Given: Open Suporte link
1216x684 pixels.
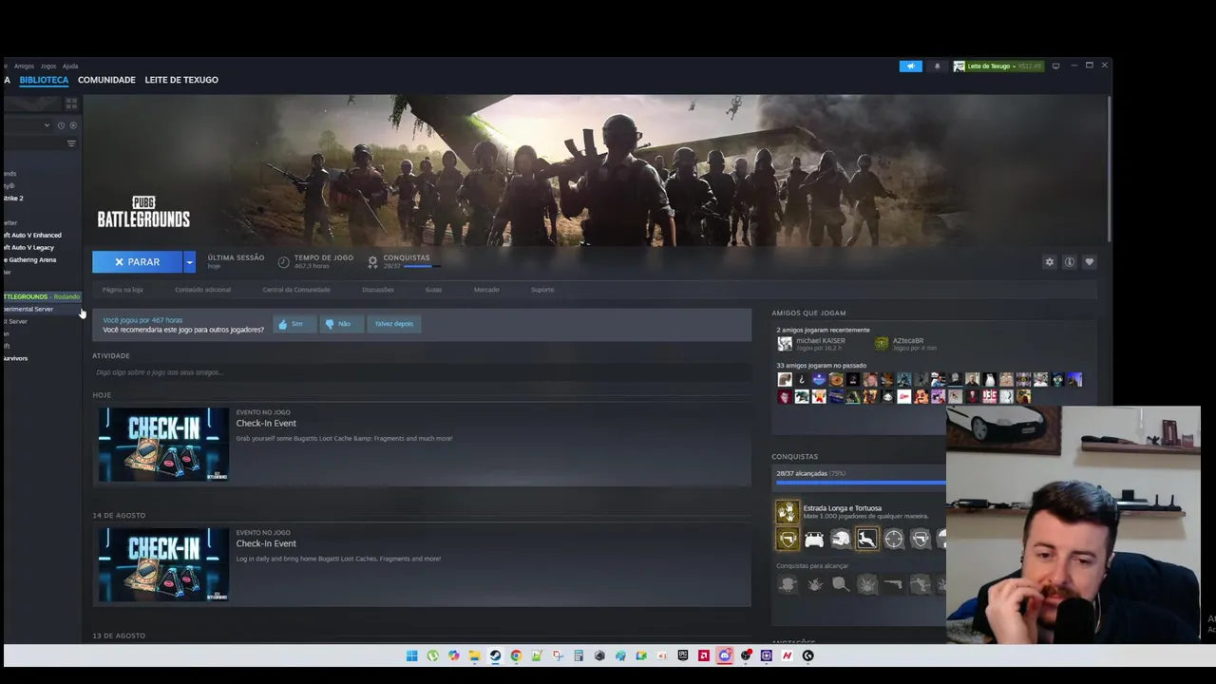Looking at the screenshot, I should coord(542,290).
